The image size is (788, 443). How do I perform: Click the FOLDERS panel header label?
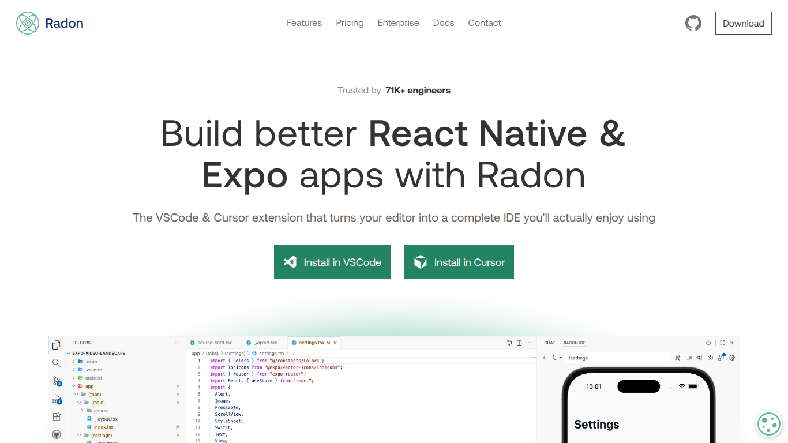pos(81,343)
